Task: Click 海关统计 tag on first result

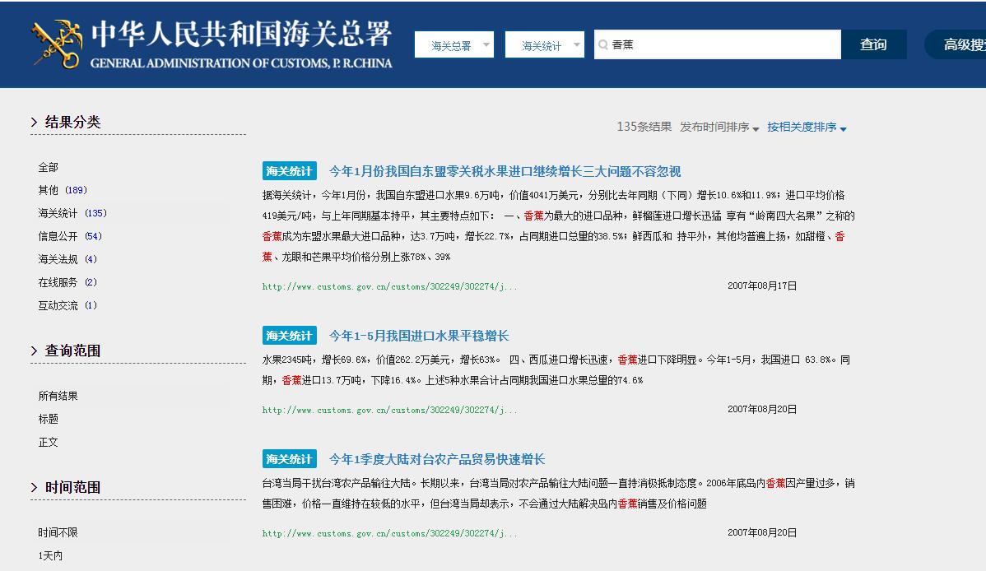Action: pos(289,171)
